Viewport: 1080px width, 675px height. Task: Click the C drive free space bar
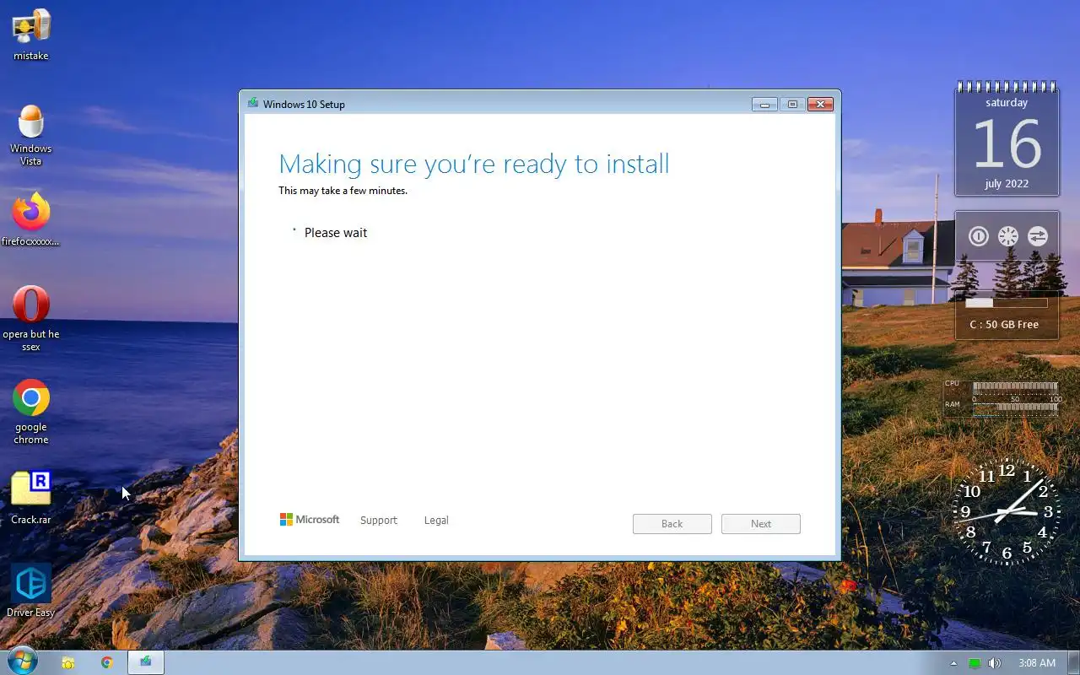coord(1007,303)
